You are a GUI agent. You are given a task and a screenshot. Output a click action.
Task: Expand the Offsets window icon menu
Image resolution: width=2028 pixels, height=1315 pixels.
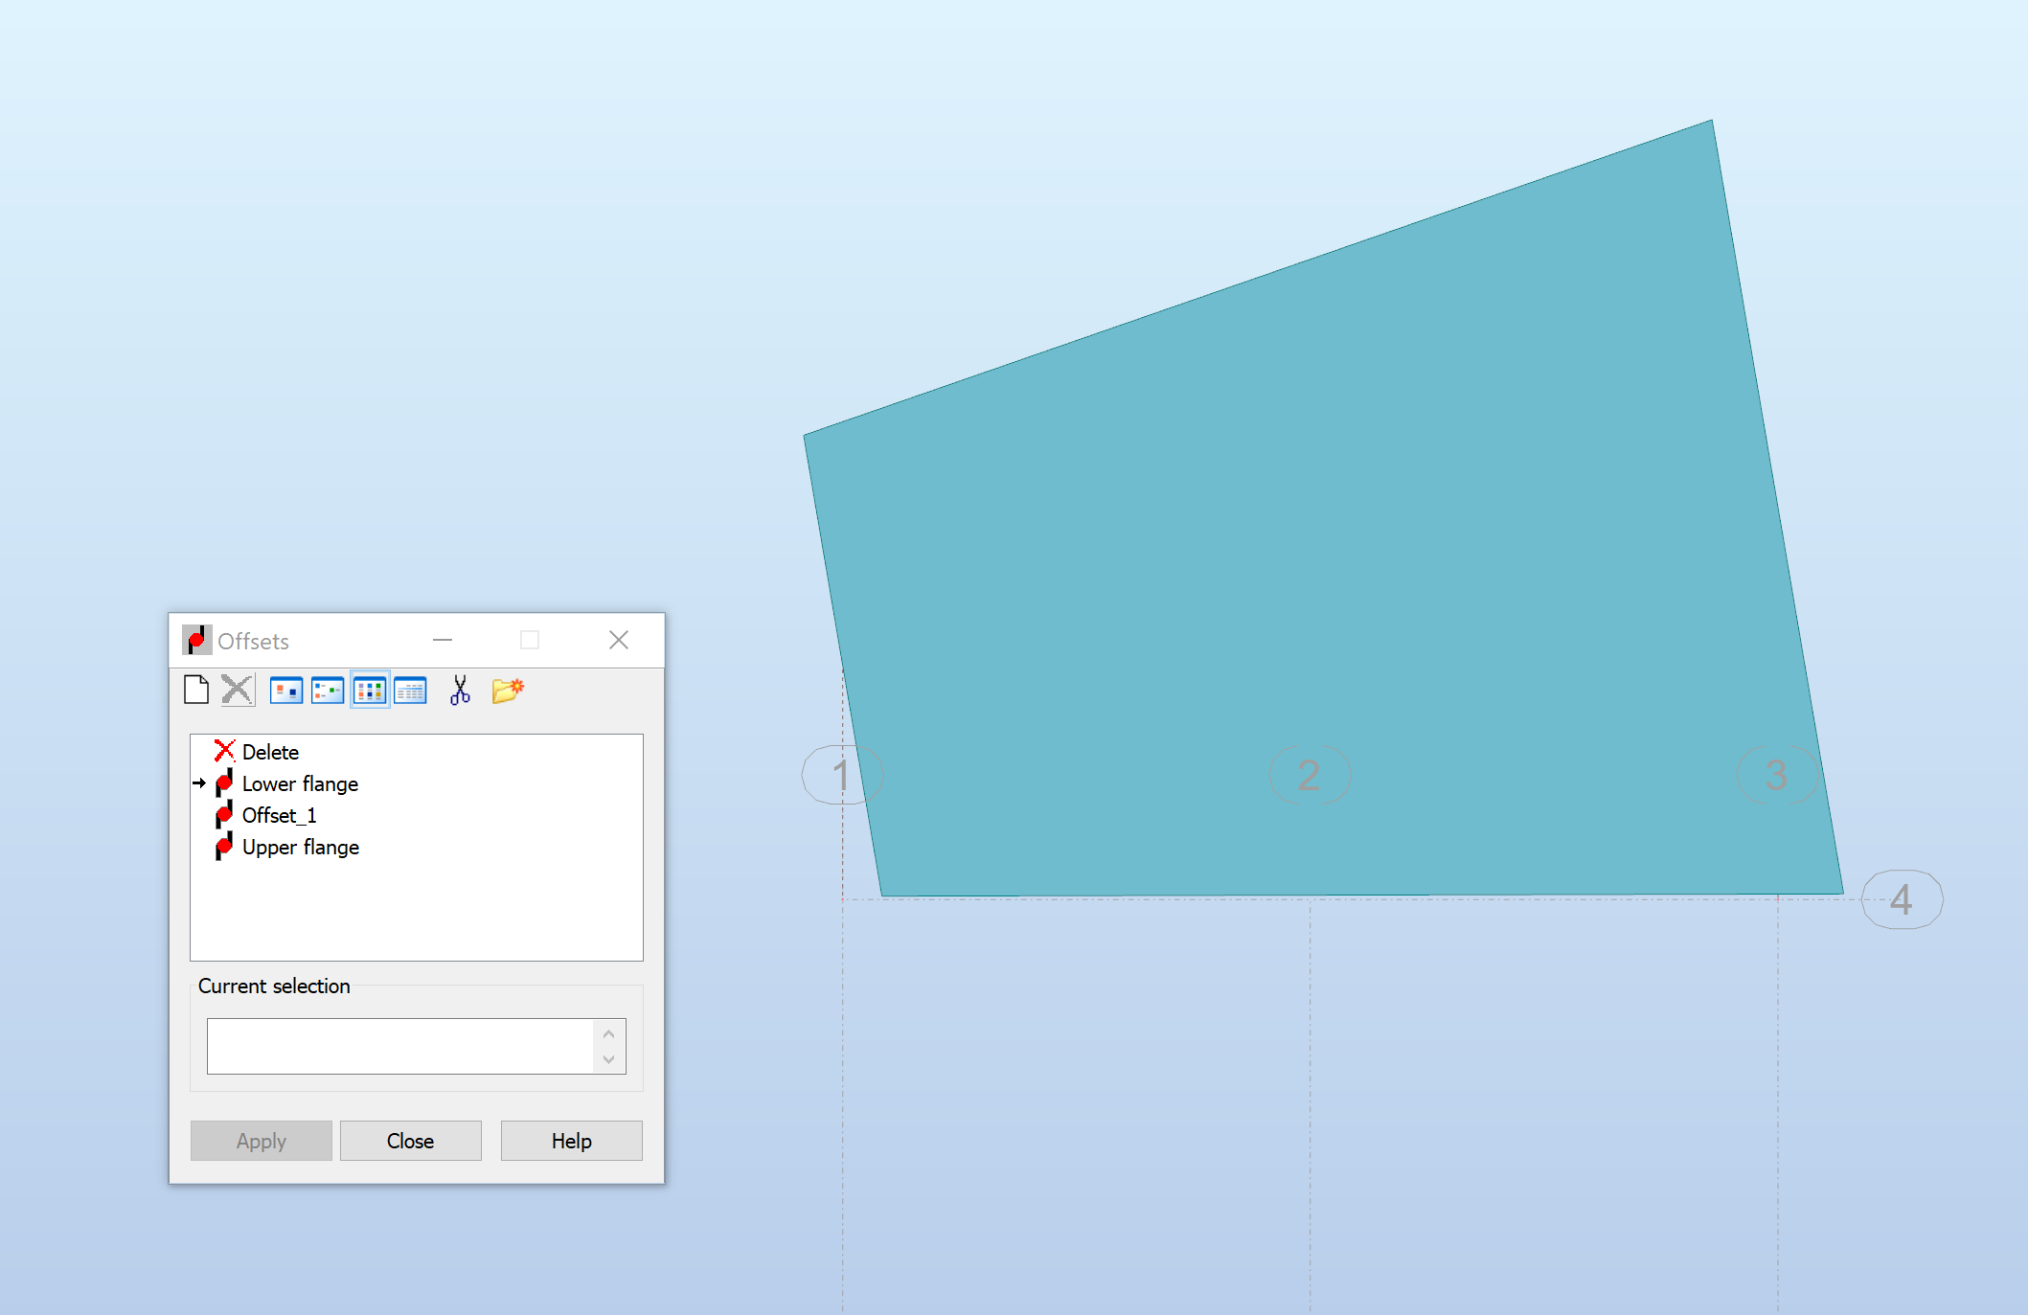pyautogui.click(x=196, y=640)
